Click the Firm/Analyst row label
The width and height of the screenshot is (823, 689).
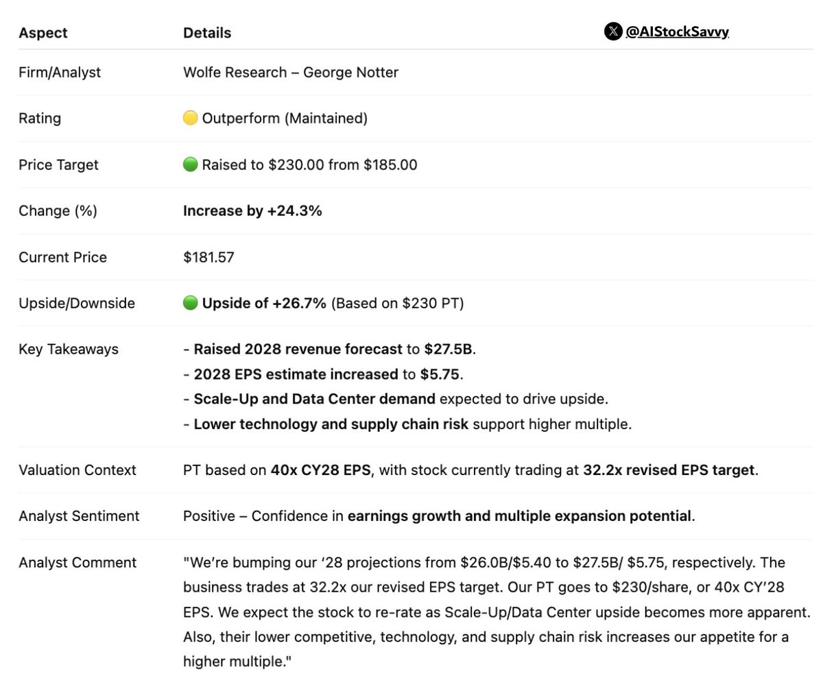tap(60, 73)
